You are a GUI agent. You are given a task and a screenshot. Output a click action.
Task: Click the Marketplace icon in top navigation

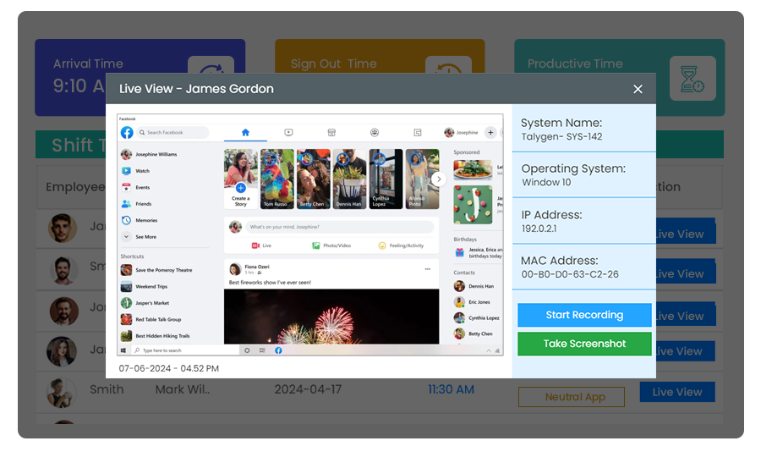coord(331,133)
